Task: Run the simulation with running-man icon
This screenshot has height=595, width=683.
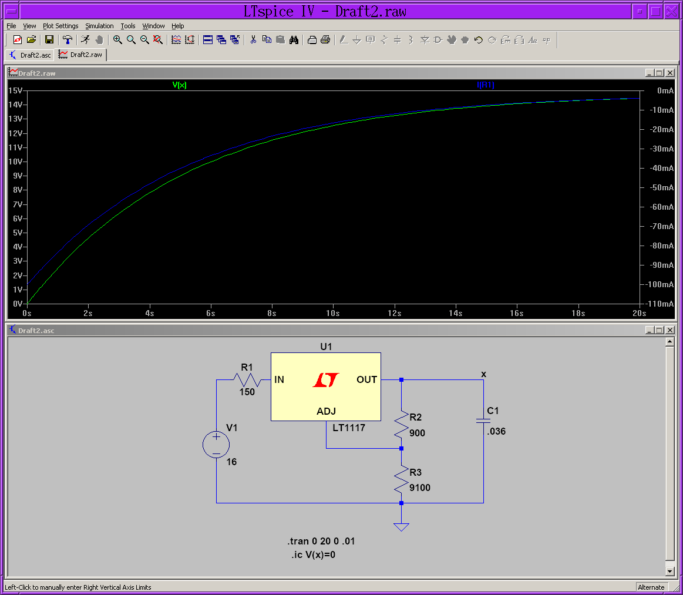Action: pos(85,40)
